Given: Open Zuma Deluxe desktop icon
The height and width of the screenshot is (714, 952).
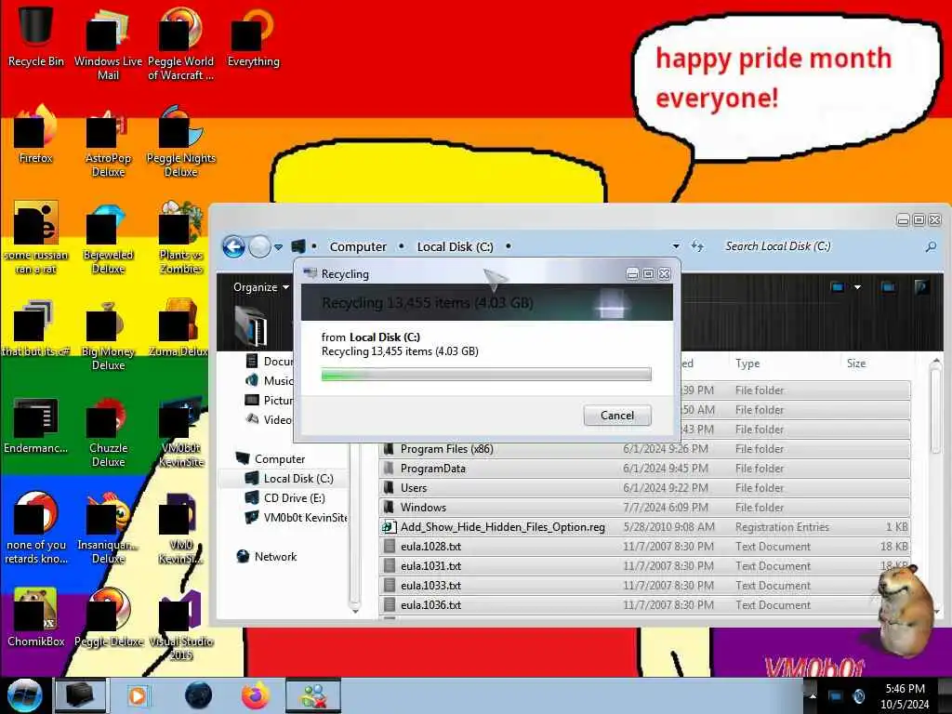Looking at the screenshot, I should pyautogui.click(x=178, y=328).
